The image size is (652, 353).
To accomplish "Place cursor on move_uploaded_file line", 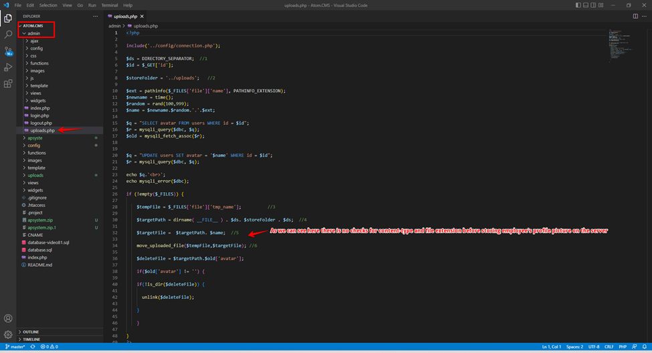I will coord(197,246).
